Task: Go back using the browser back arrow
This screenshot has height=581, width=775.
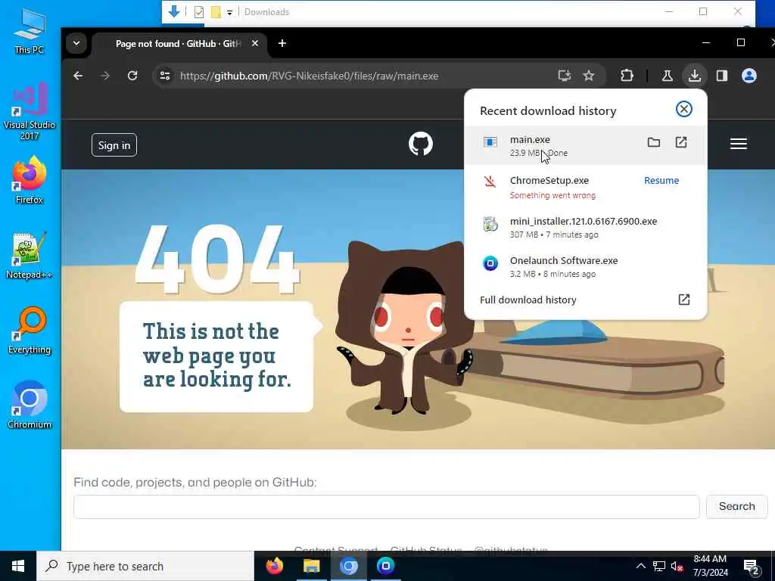Action: [x=78, y=76]
